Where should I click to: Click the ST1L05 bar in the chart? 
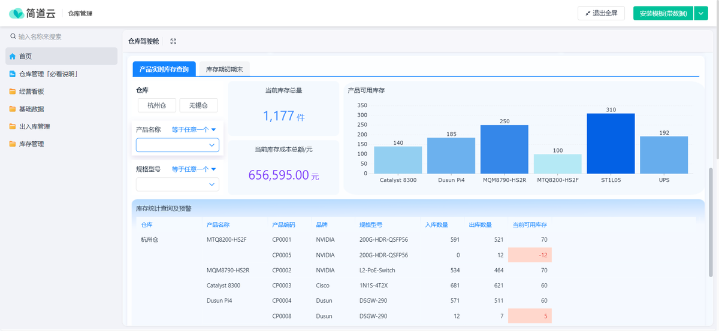[611, 144]
